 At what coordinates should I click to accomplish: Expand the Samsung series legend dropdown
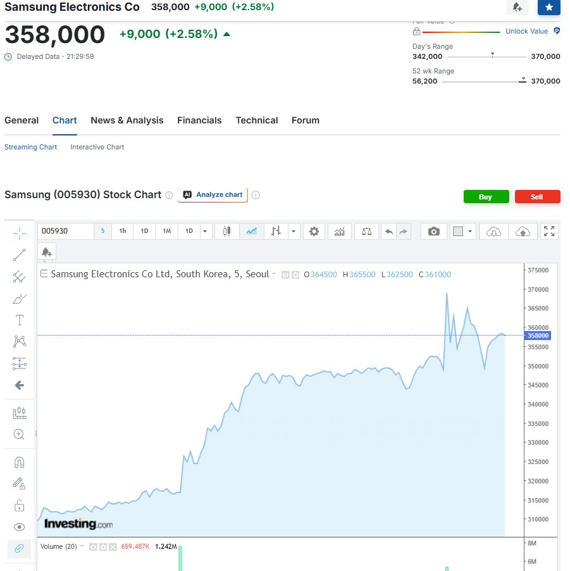[274, 274]
